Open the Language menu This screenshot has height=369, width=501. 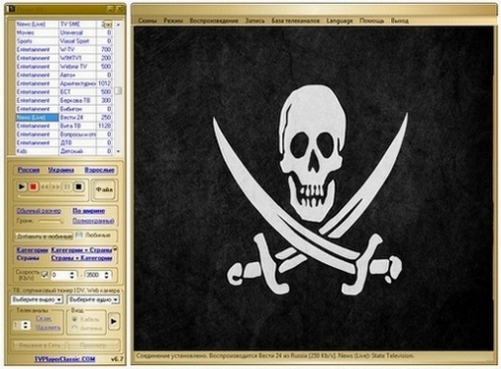click(340, 21)
